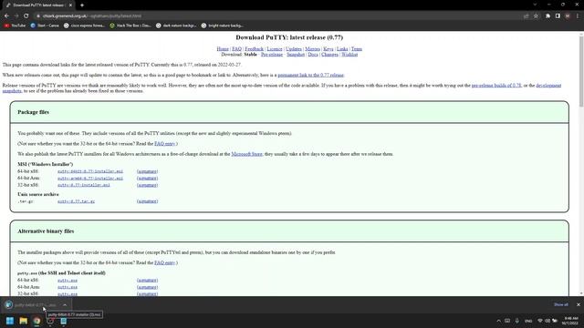
Task: Click Show all downloads
Action: [x=560, y=304]
